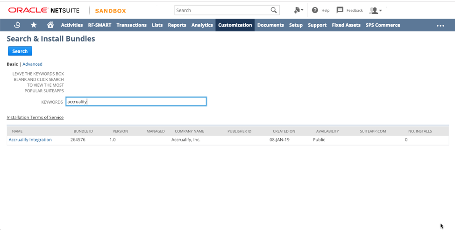Open the Create New document icon menu
This screenshot has width=455, height=230.
[x=299, y=10]
